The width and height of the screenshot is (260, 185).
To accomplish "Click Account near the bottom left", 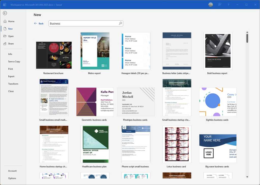I will [x=13, y=171].
